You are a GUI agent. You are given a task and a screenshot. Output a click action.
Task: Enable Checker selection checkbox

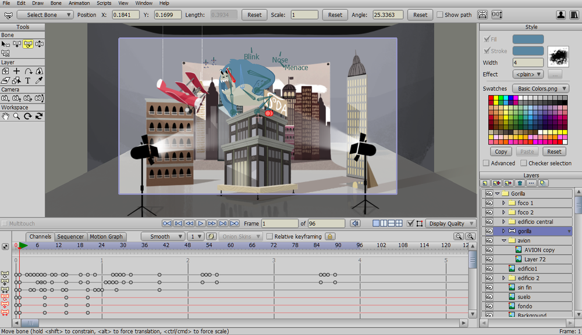[x=524, y=163]
